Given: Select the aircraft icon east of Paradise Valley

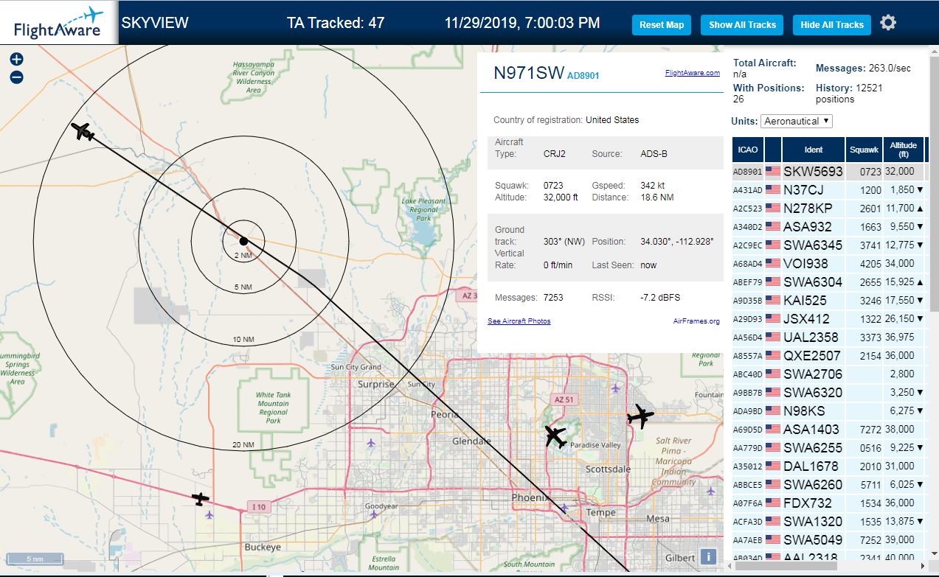Looking at the screenshot, I should 640,417.
